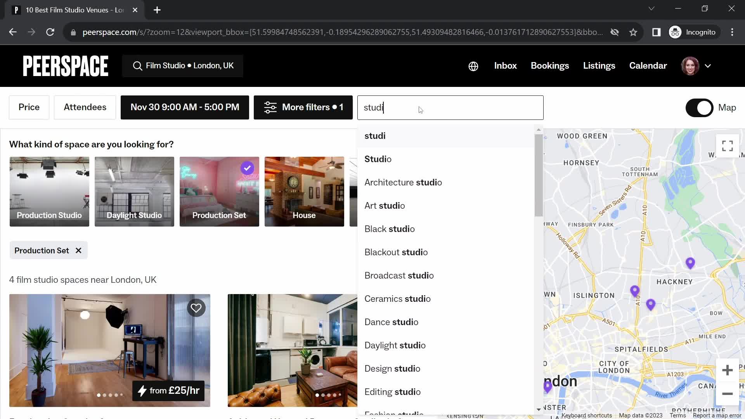Select the Daylight Studio space tile
Viewport: 745px width, 419px height.
coord(134,192)
